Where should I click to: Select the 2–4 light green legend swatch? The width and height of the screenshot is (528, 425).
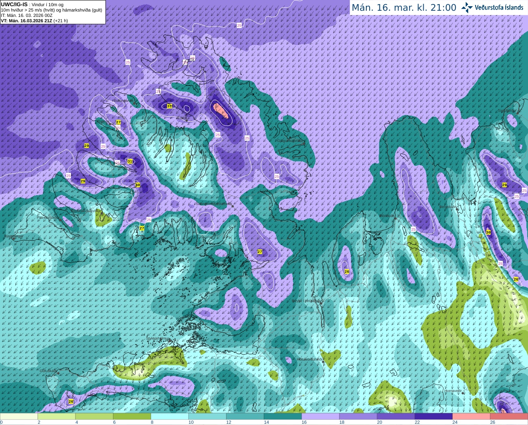pos(57,416)
